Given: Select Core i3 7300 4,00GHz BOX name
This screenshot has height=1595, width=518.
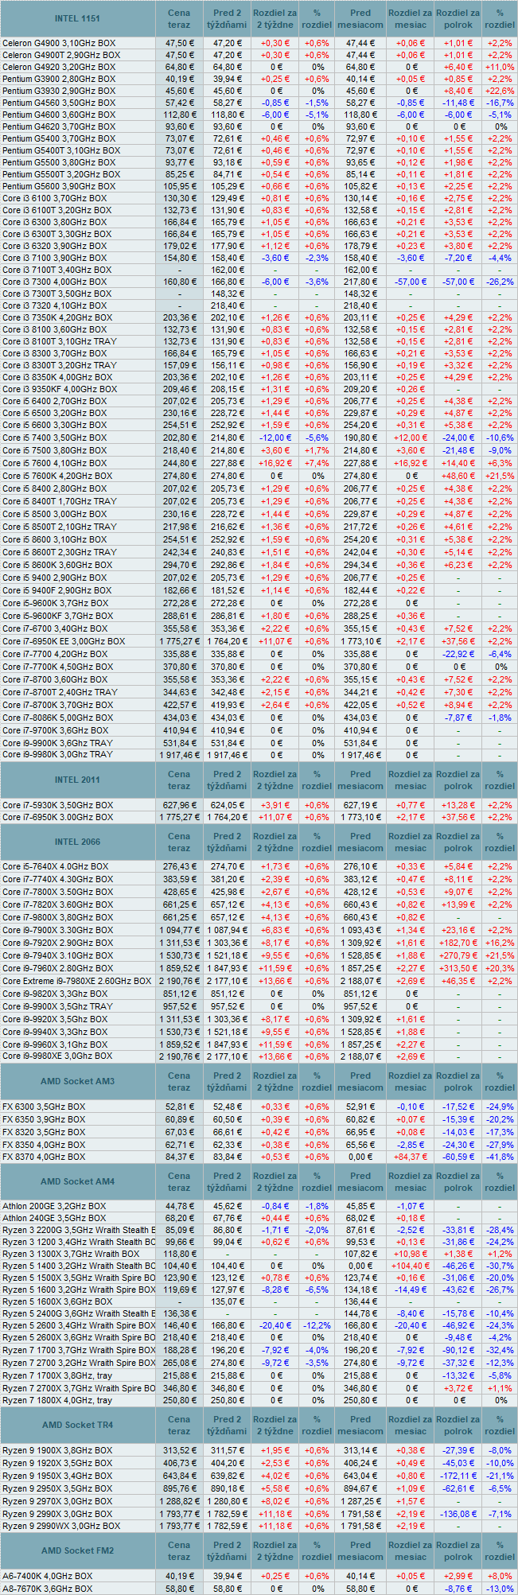Looking at the screenshot, I should [54, 282].
